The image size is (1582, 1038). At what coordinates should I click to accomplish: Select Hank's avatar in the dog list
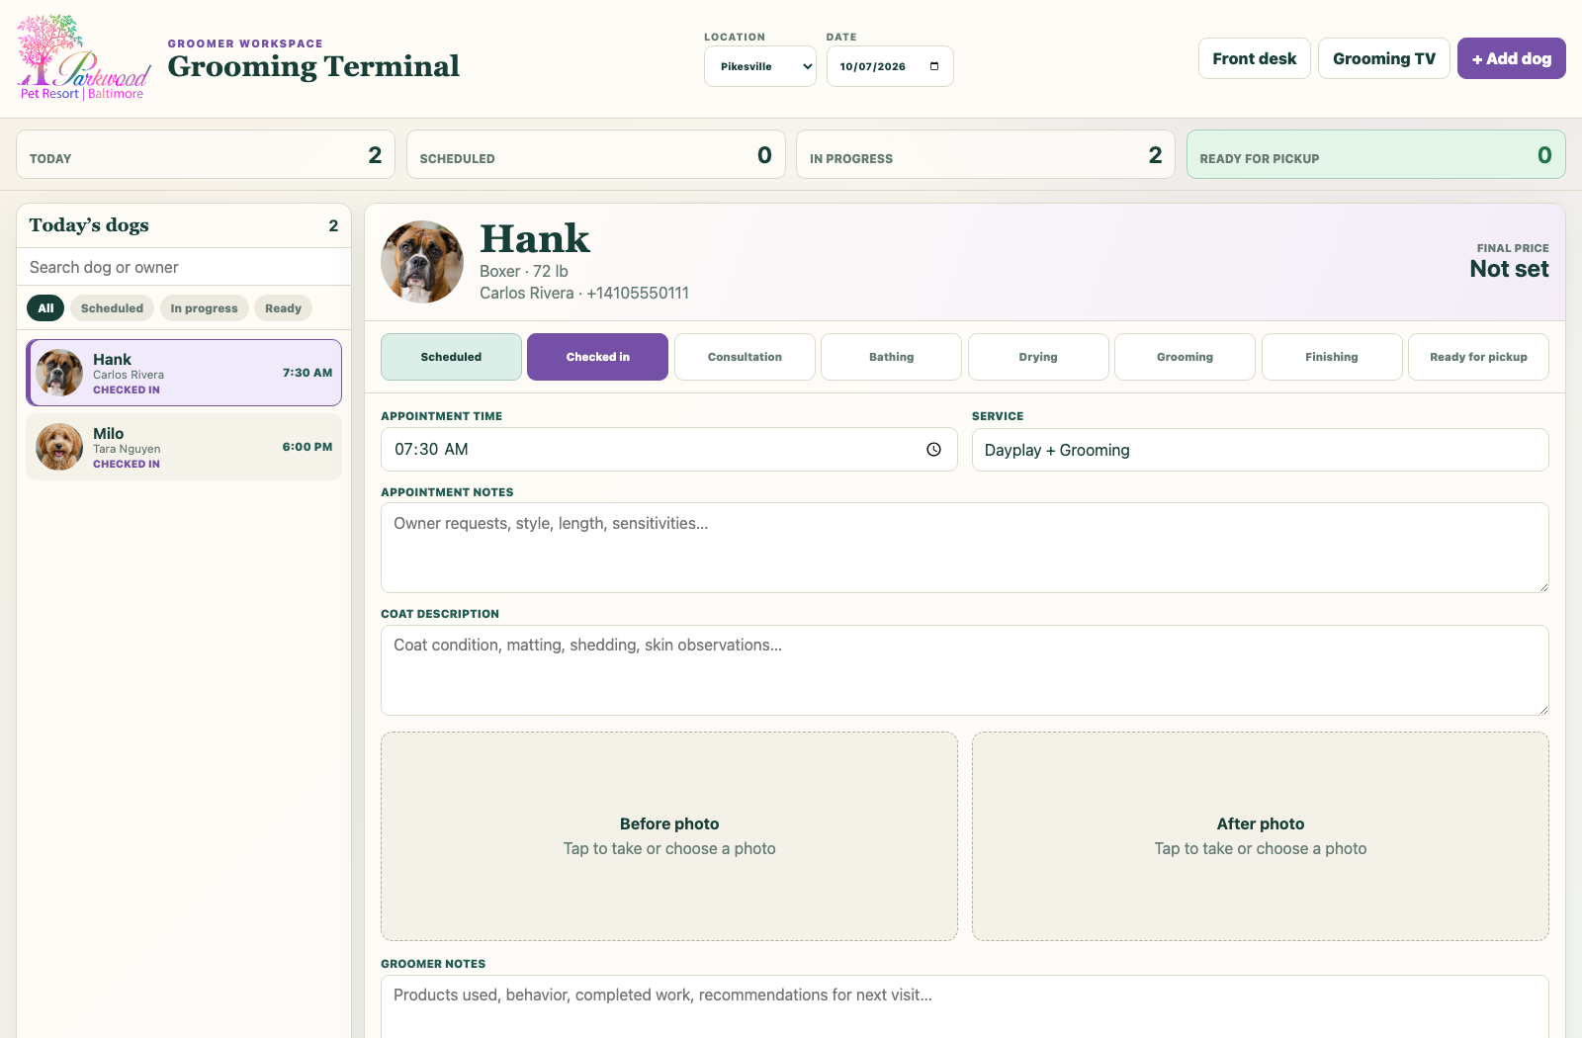59,373
